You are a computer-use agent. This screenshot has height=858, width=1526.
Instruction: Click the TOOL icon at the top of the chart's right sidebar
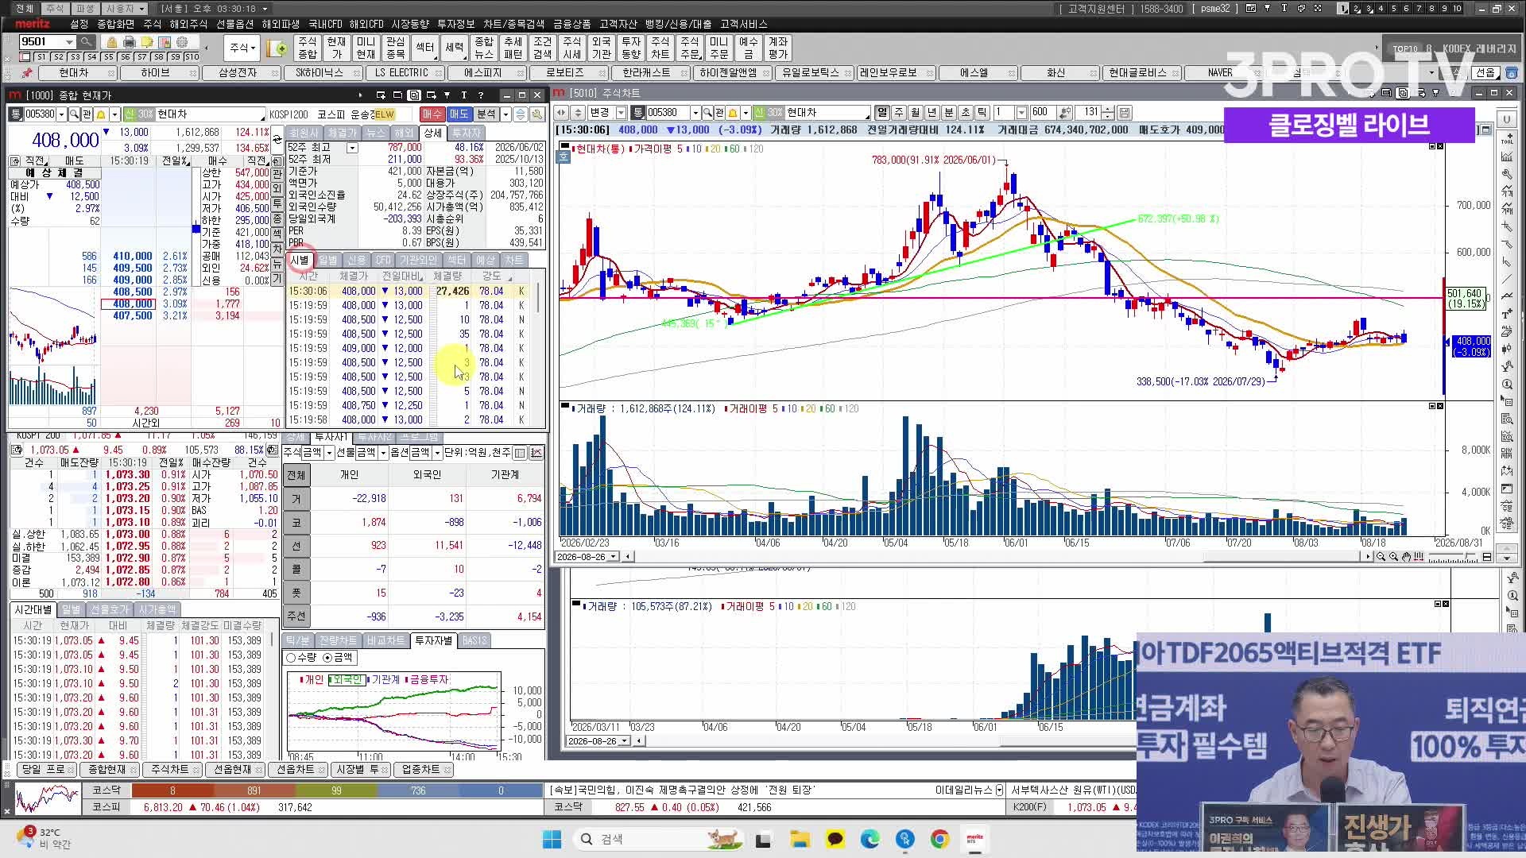tap(1506, 137)
